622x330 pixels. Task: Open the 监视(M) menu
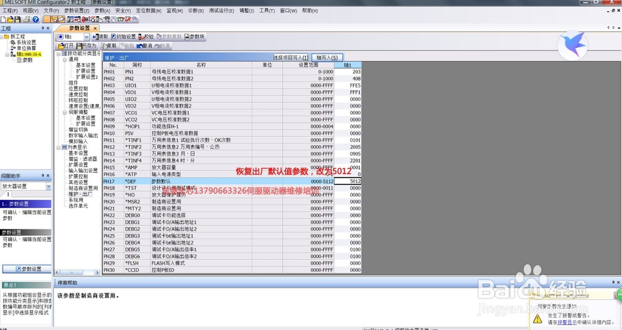(x=175, y=11)
